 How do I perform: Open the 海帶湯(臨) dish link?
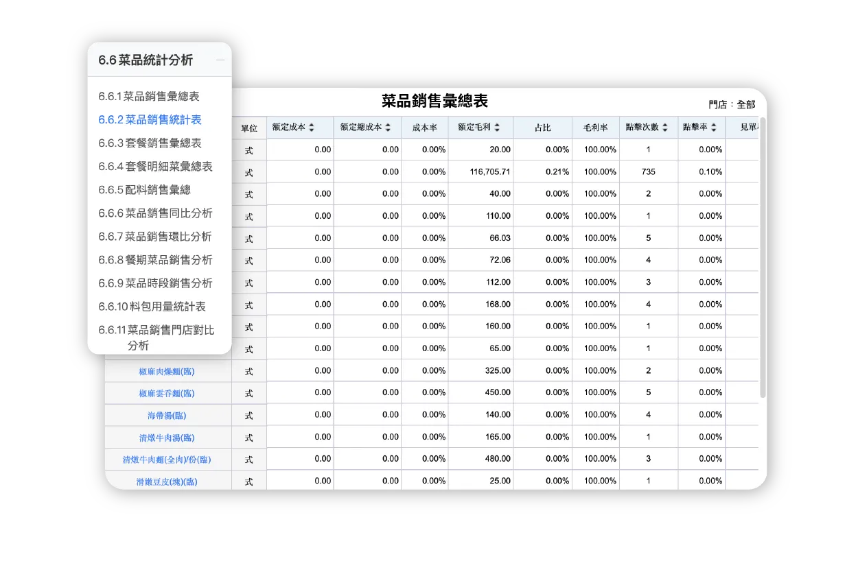(x=167, y=416)
